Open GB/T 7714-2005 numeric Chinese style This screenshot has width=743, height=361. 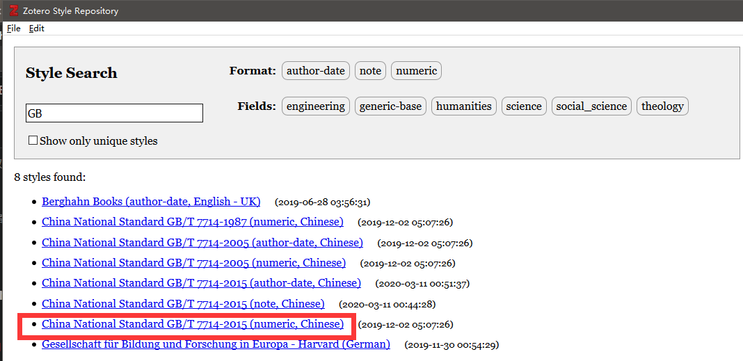194,262
